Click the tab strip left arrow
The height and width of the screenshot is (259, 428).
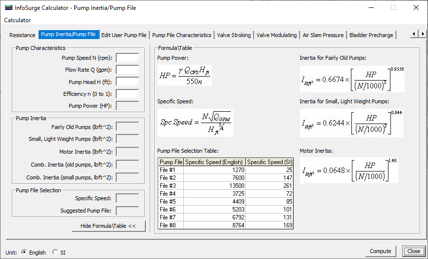[414, 34]
